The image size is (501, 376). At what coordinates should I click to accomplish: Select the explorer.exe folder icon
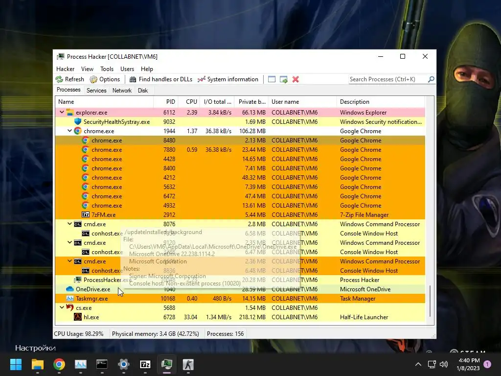click(69, 112)
